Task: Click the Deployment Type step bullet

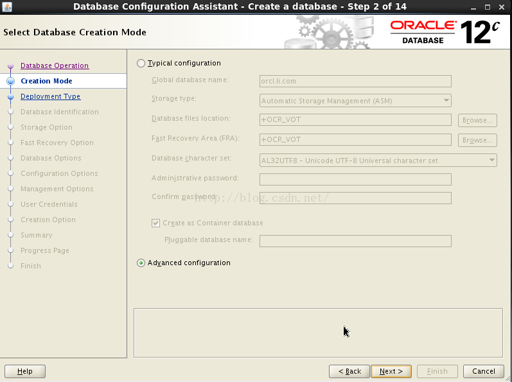Action: tap(10, 96)
